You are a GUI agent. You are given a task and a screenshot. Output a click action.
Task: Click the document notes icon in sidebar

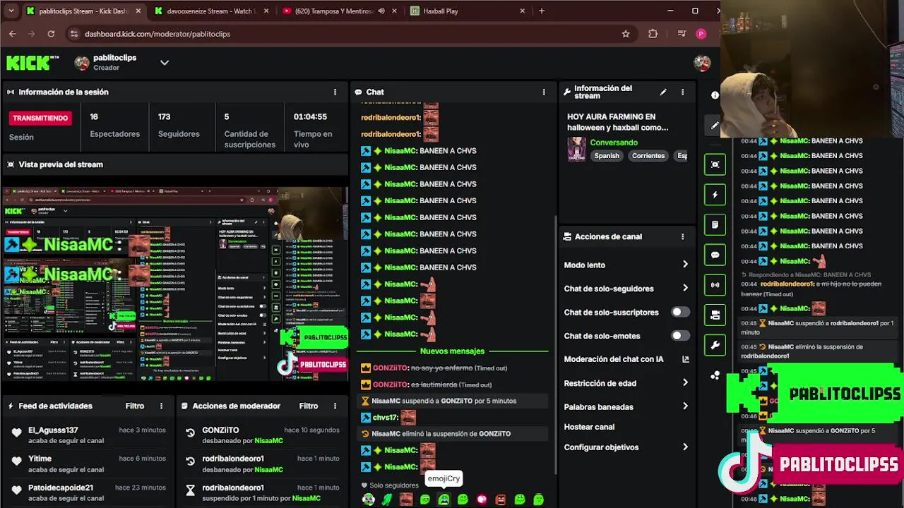(715, 225)
